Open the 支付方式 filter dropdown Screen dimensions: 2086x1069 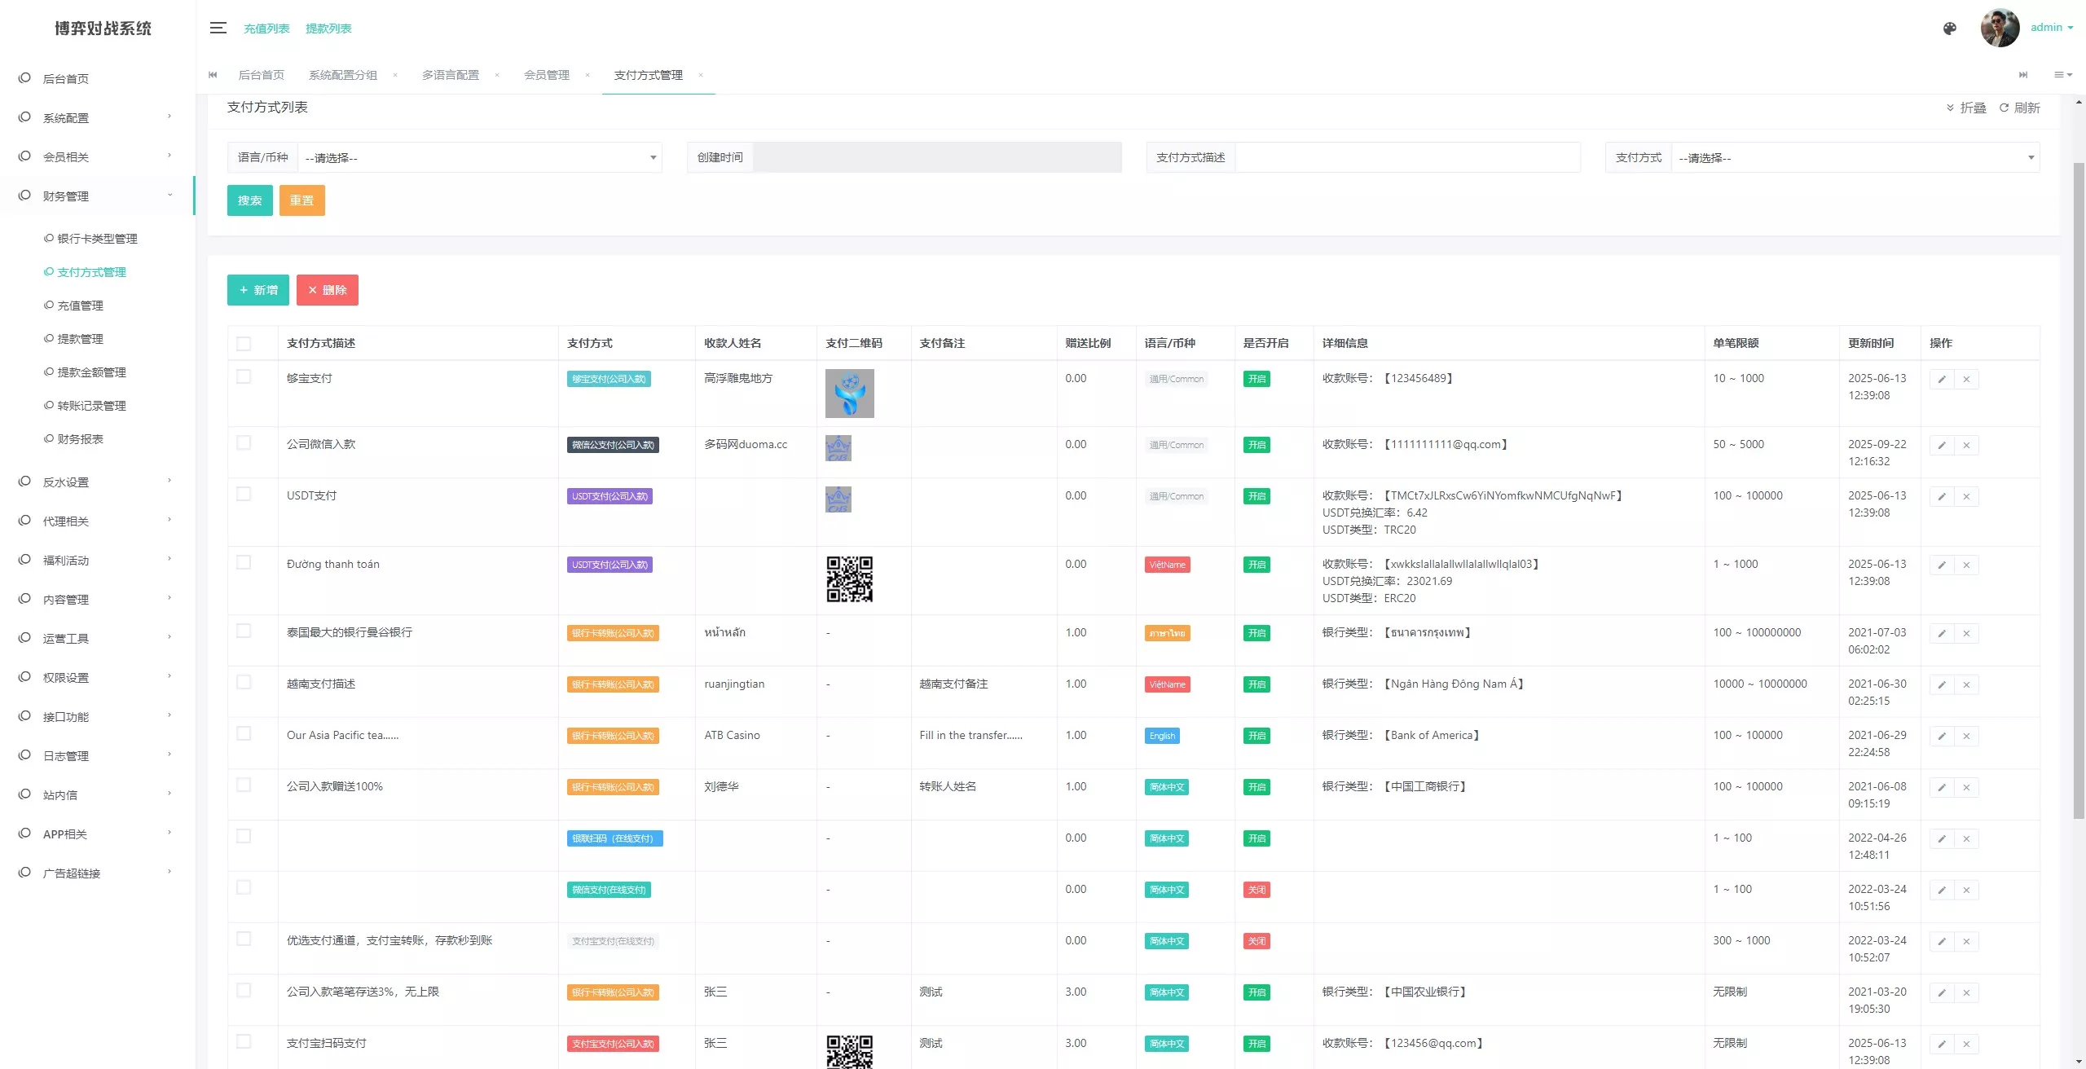(1855, 157)
